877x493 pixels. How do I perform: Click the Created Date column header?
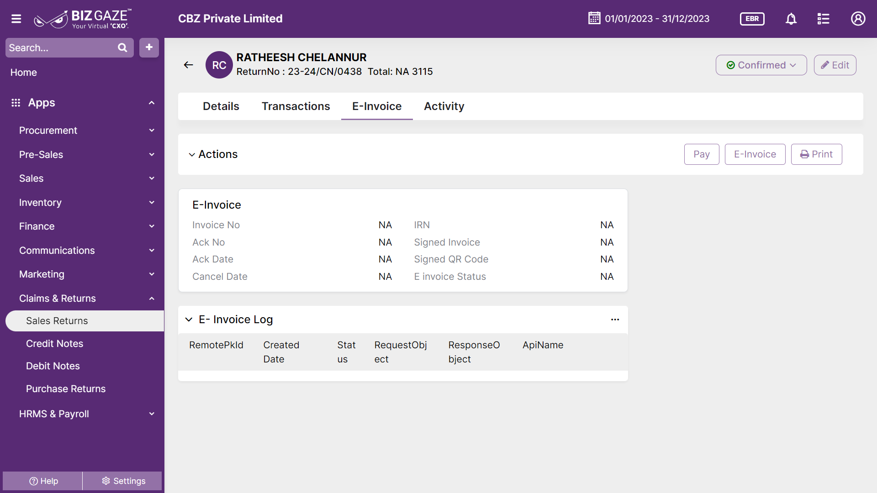tap(281, 352)
